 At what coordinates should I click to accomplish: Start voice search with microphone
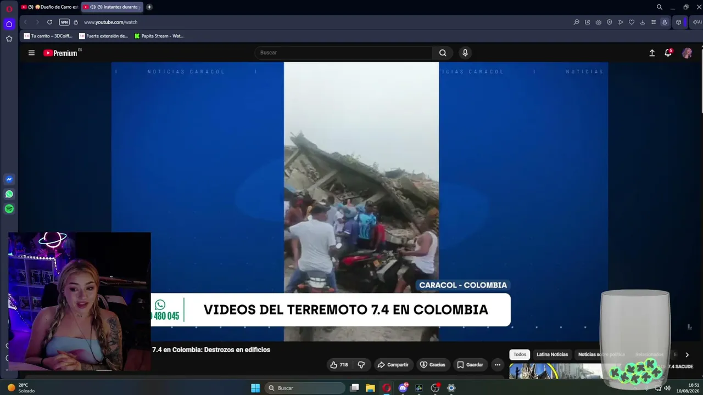pos(465,53)
